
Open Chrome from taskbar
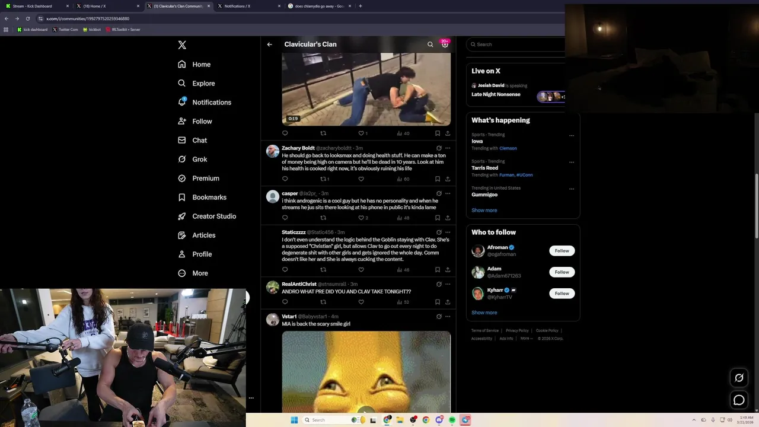[426, 420]
